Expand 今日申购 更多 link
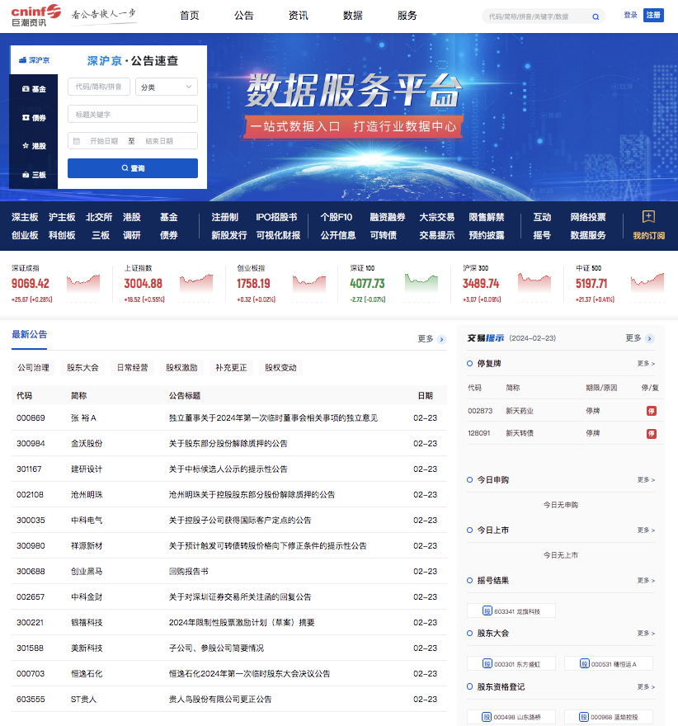The width and height of the screenshot is (678, 726). [x=646, y=479]
